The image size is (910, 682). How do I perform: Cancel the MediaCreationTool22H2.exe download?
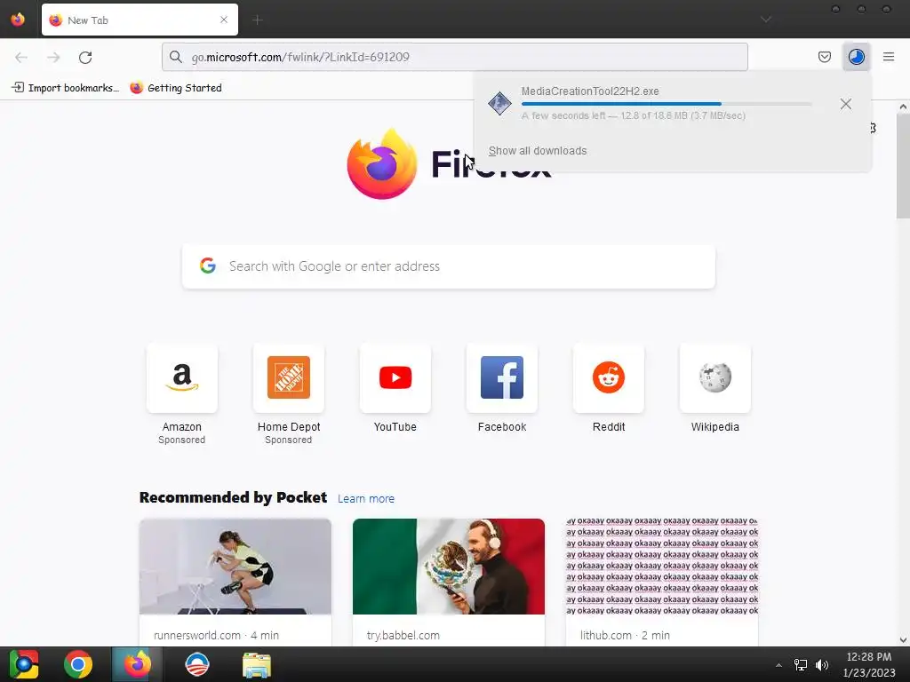click(x=846, y=104)
